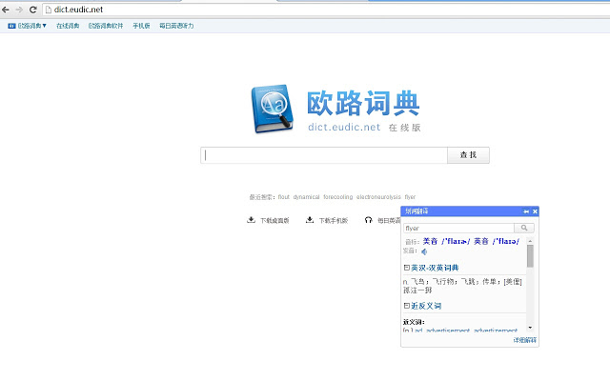
Task: Select recent search word electroneurolysis
Action: tap(378, 197)
